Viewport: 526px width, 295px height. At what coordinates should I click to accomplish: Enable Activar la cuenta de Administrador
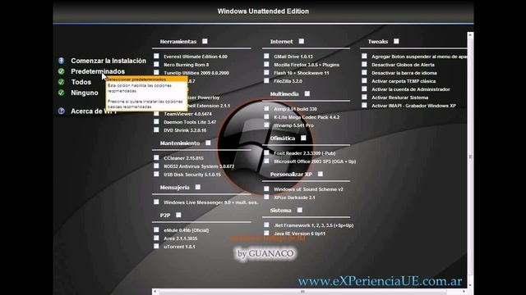pos(364,89)
